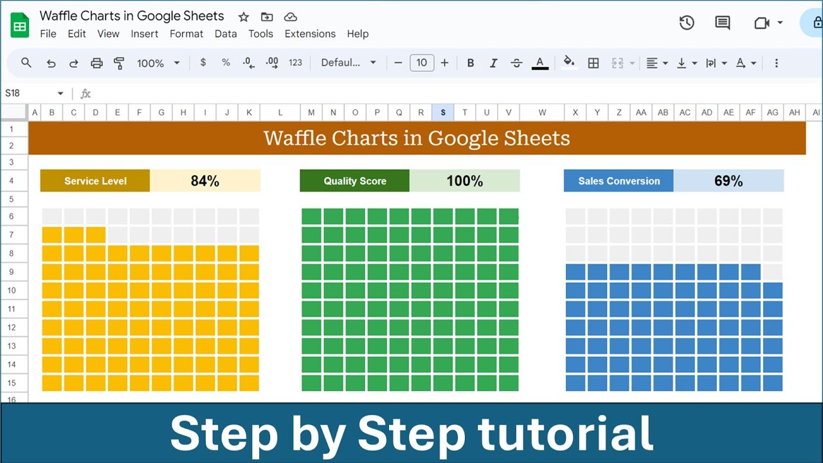Toggle strikethrough formatting
823x463 pixels.
pyautogui.click(x=516, y=63)
